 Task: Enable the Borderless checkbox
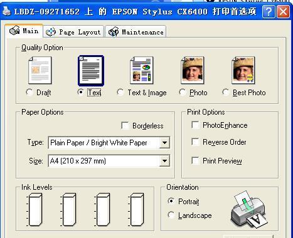[x=125, y=126]
